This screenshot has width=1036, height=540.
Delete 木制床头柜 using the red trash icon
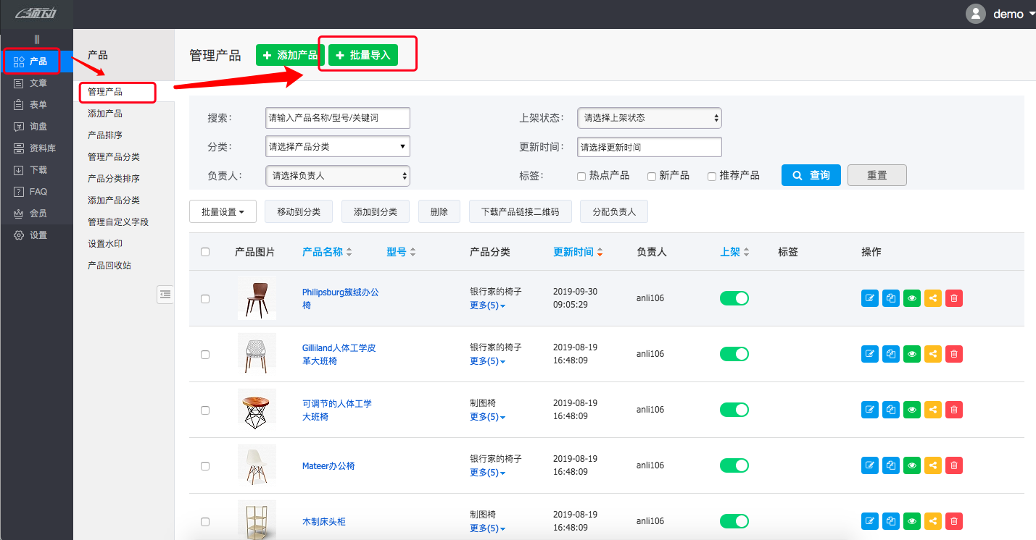pos(953,520)
